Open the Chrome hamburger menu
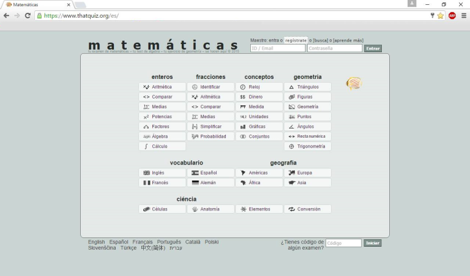Screen dimensions: 470x276 463,15
